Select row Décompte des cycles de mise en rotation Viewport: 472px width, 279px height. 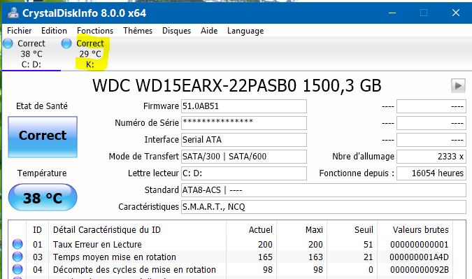tap(231, 270)
